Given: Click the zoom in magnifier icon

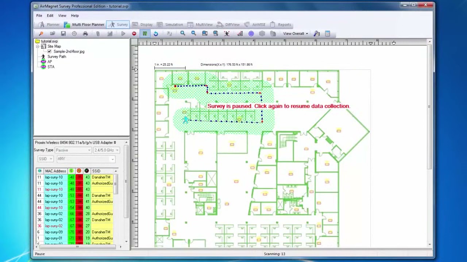Looking at the screenshot, I should [182, 33].
